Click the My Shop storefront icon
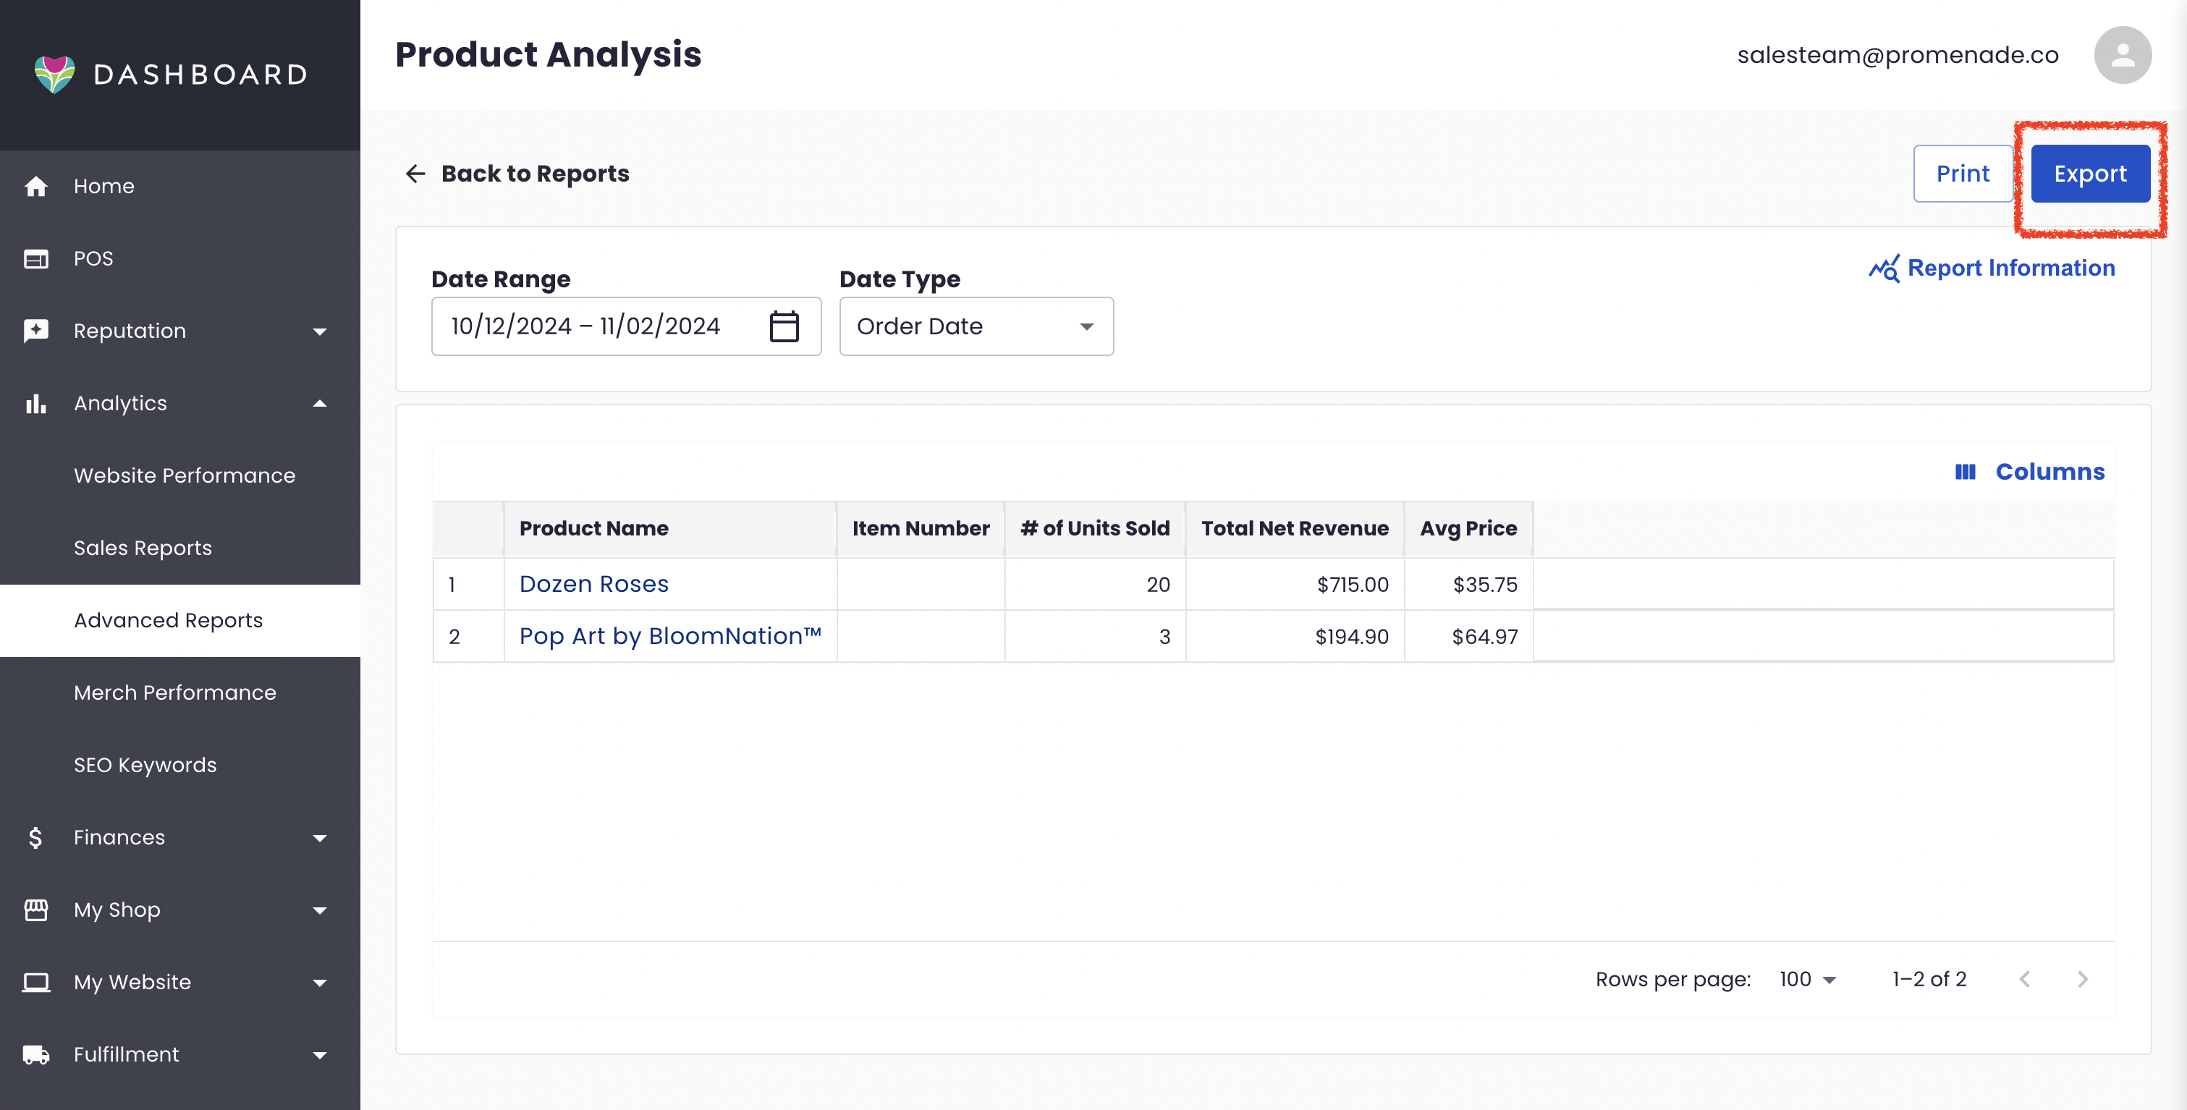2187x1110 pixels. pos(35,910)
